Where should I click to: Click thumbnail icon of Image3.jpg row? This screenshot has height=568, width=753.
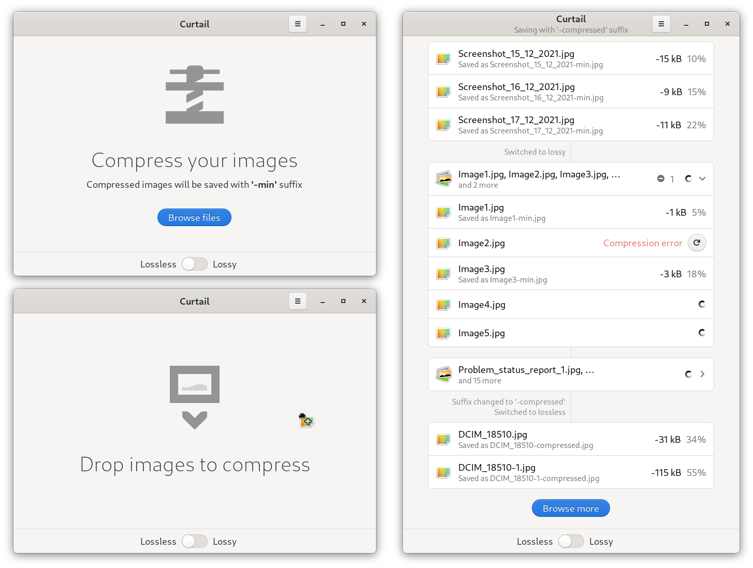444,274
